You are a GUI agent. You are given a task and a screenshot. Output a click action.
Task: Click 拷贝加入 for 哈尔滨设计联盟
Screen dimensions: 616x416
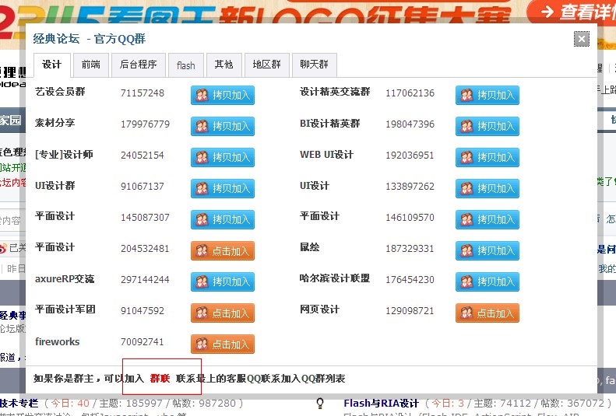click(x=488, y=281)
